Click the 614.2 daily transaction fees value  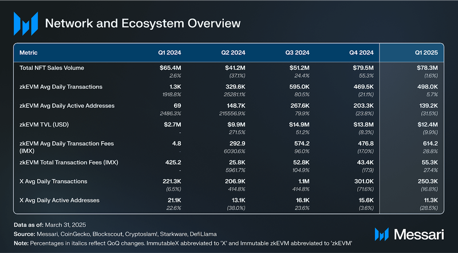pyautogui.click(x=431, y=144)
